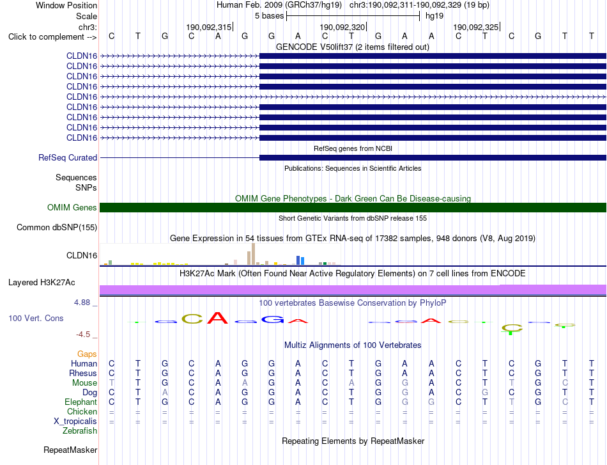
Task: Open the GENCODE V50lift37 track title
Action: tap(352, 47)
